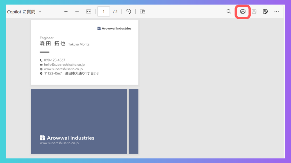Image resolution: width=291 pixels, height=163 pixels.
Task: Click the name Takuya Morita on the card
Action: click(x=79, y=44)
